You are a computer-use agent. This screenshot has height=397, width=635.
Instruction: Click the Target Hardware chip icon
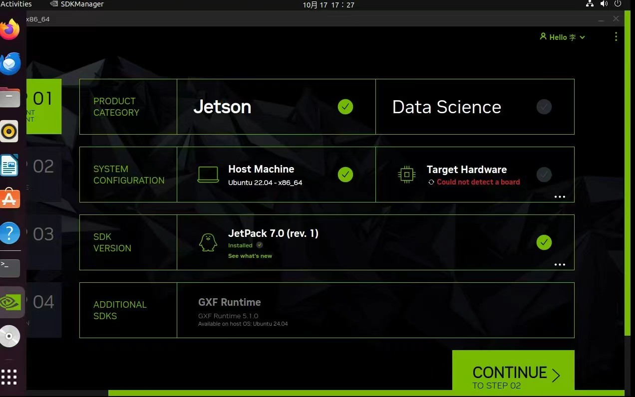(x=407, y=175)
